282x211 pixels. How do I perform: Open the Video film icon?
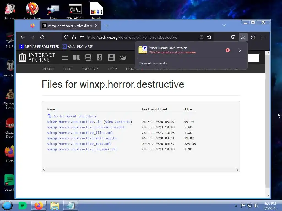pos(88,57)
